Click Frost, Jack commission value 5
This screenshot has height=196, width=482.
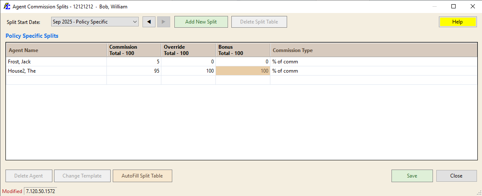point(134,62)
